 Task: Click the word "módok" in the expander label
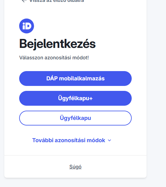[x=96, y=140]
